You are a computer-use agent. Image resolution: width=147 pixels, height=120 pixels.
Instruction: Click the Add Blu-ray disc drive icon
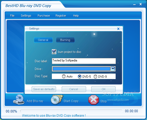coord(19,99)
